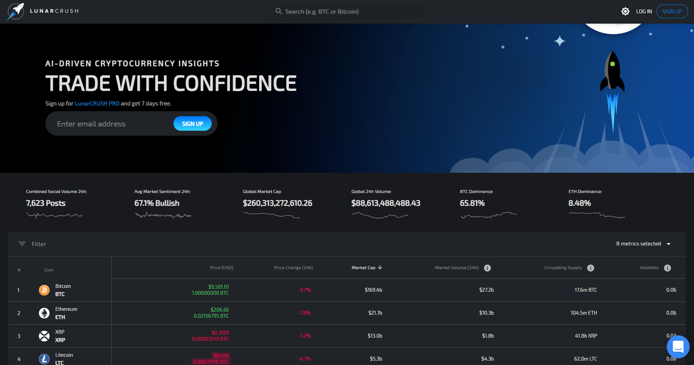Click the $88,613,488,488.43 volume value
Image resolution: width=694 pixels, height=365 pixels.
(386, 203)
